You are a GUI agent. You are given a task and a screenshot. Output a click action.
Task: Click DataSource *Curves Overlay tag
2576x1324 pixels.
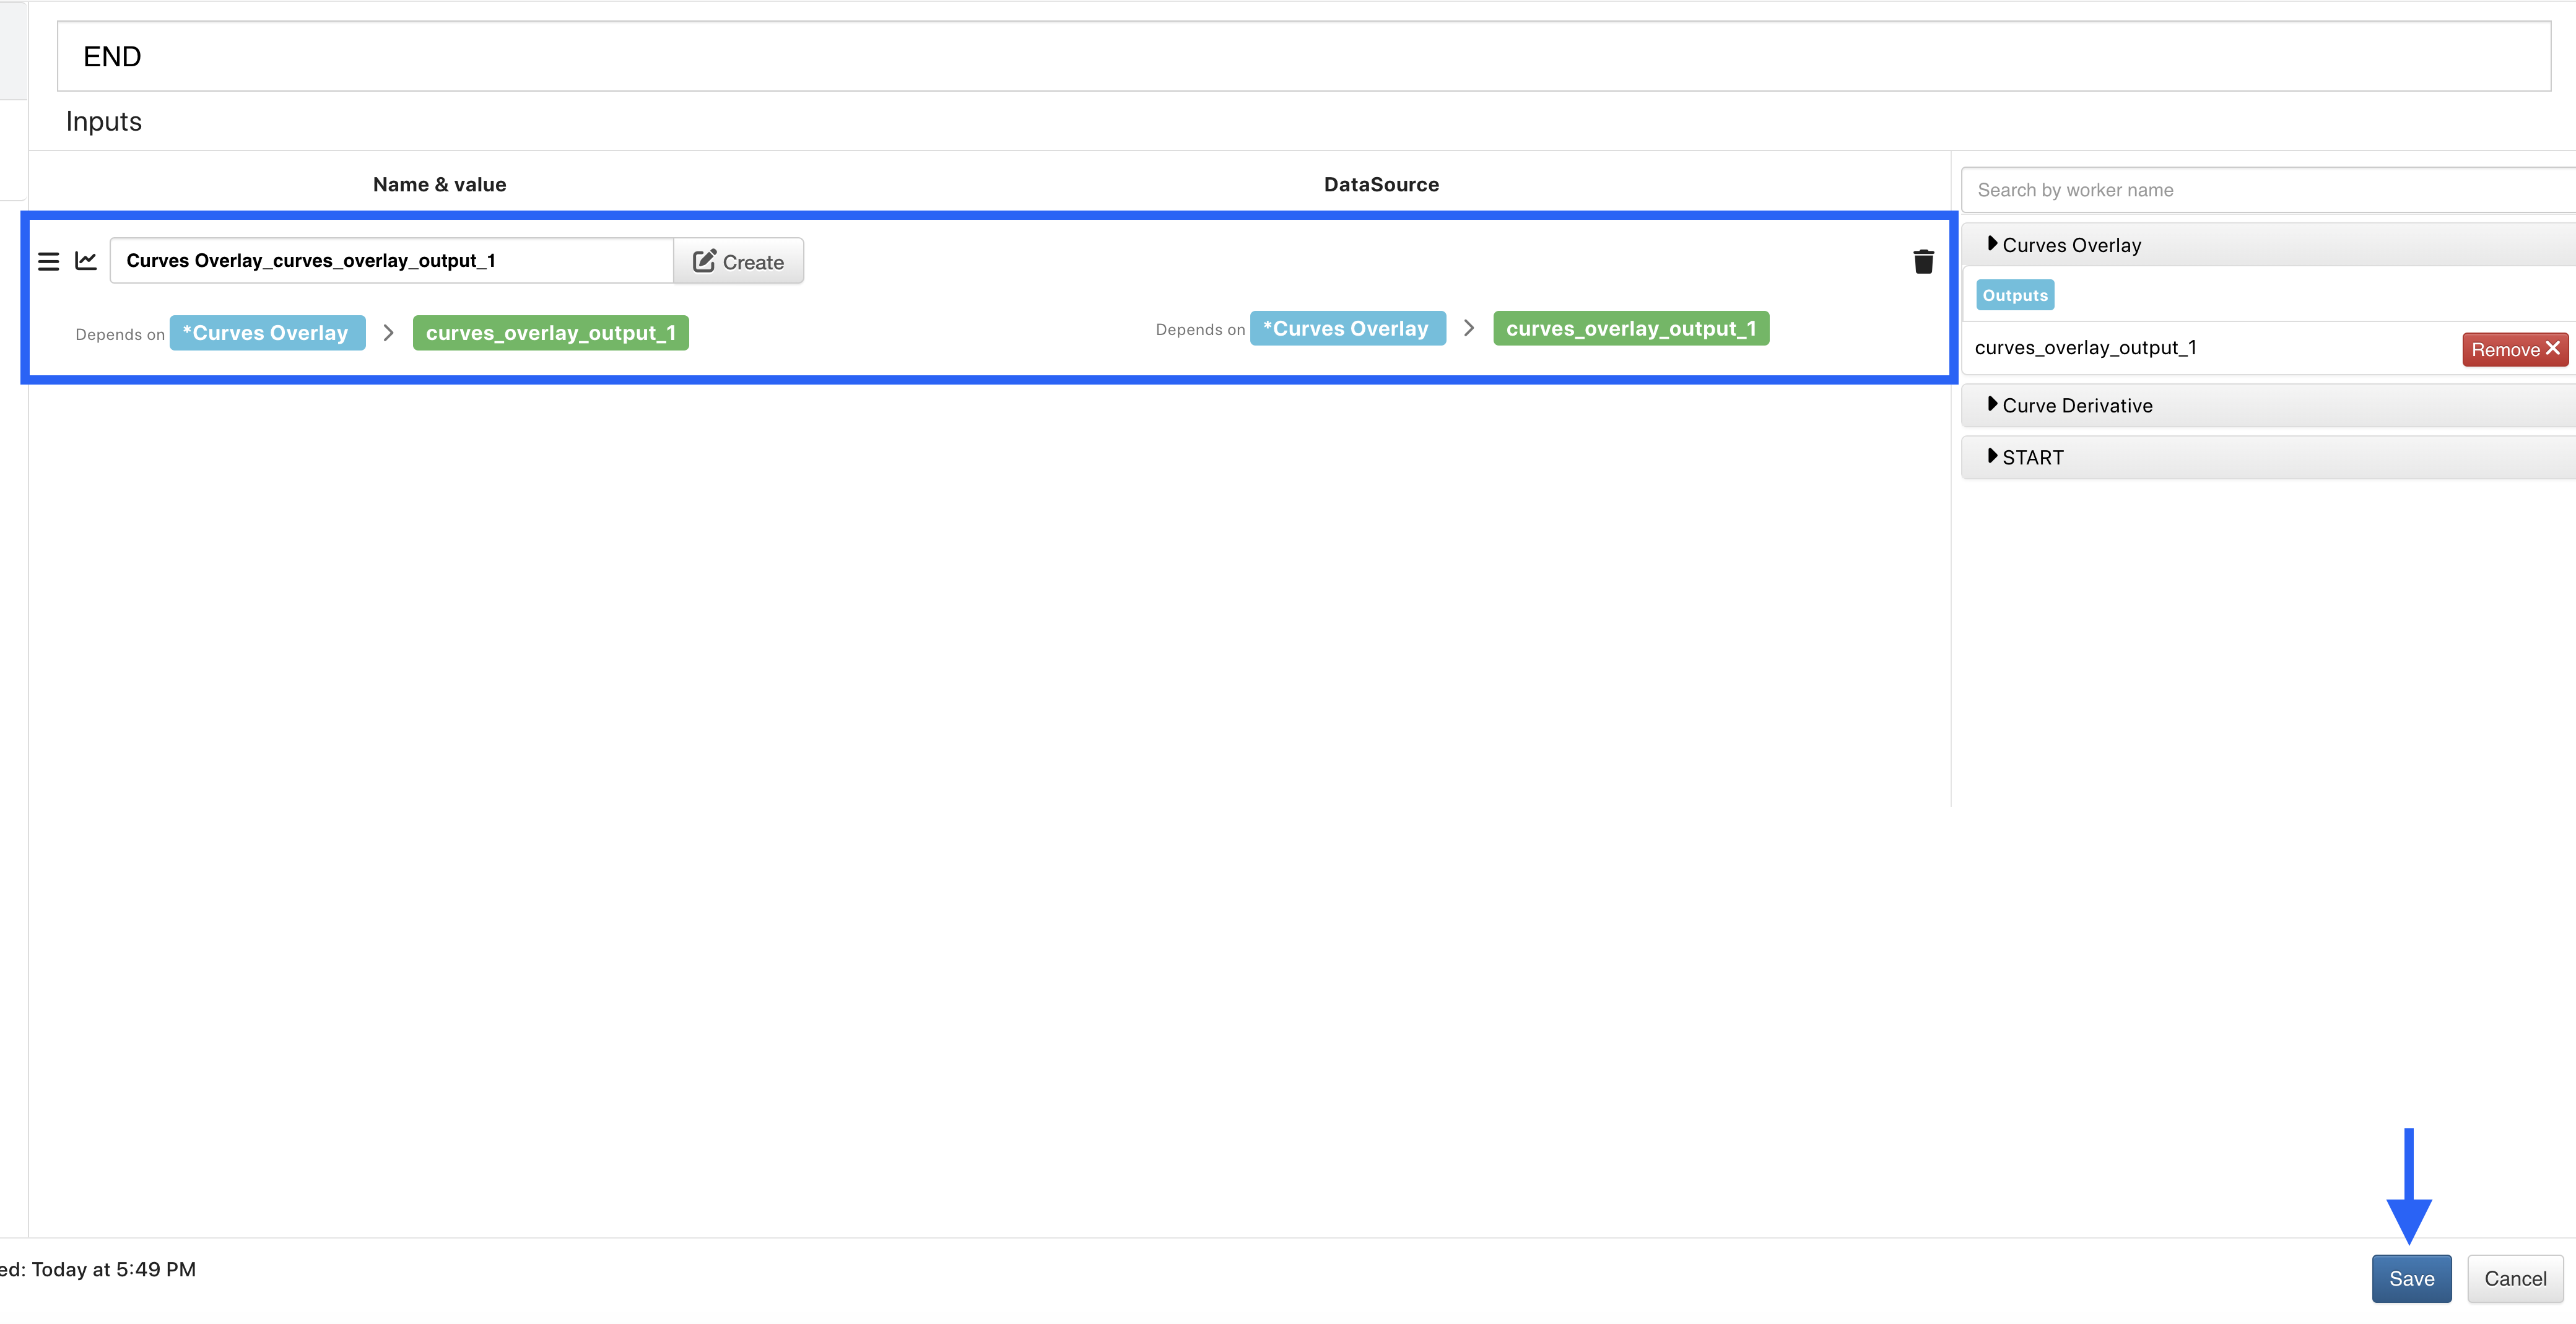coord(1347,329)
